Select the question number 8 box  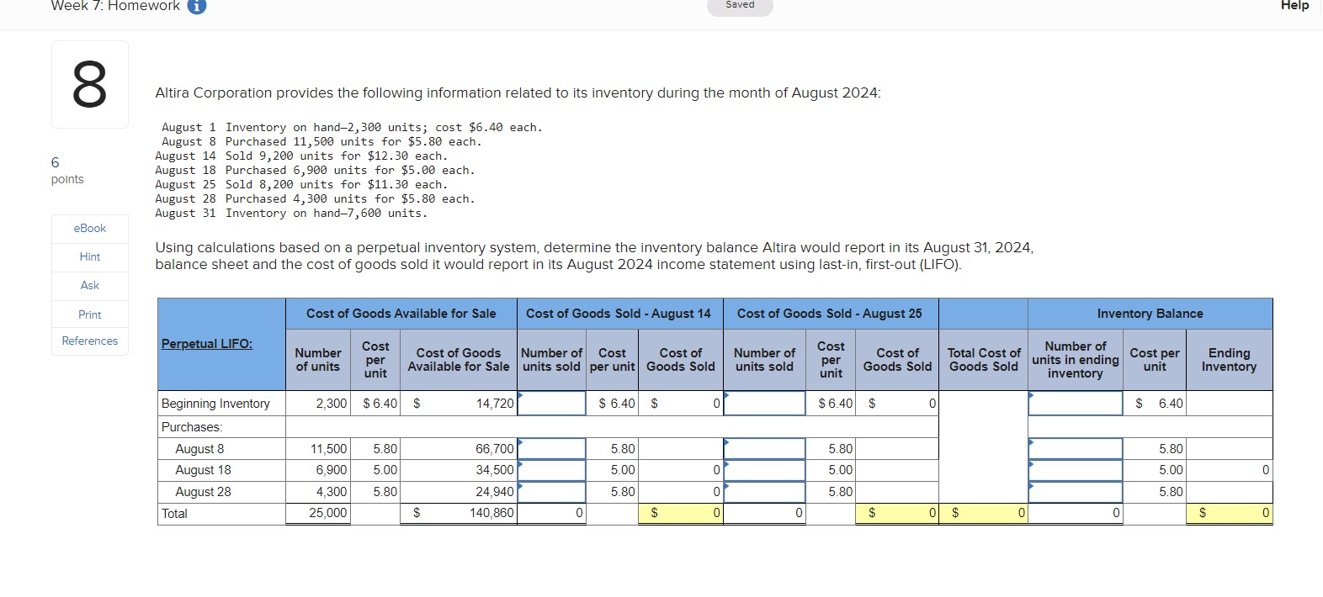point(90,84)
